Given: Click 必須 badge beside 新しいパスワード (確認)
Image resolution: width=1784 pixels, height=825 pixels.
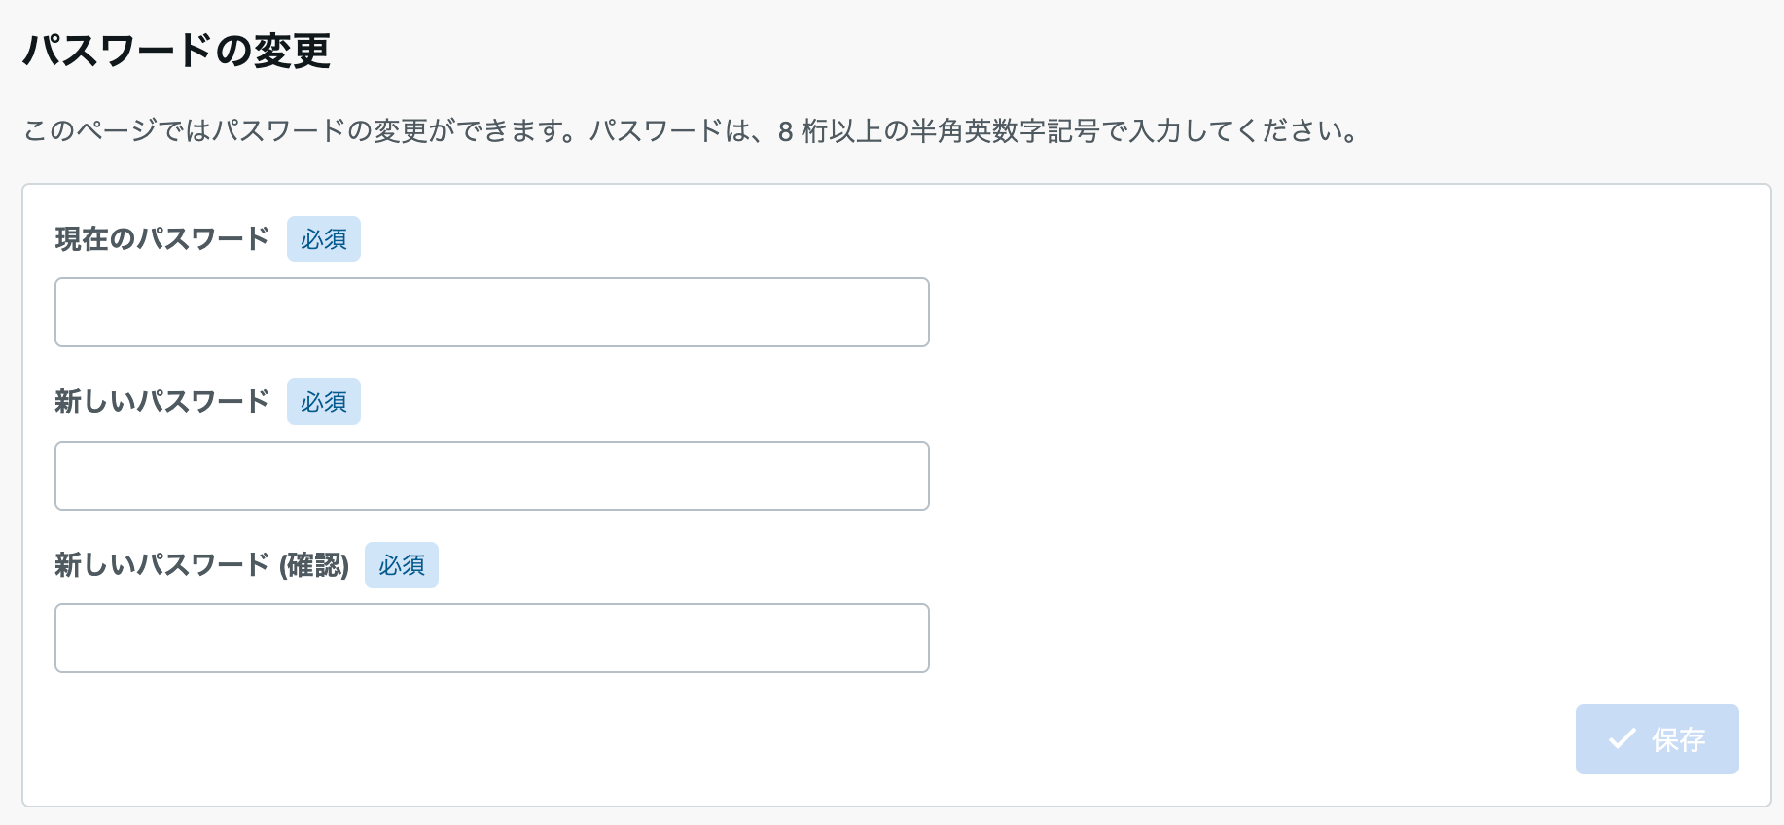Looking at the screenshot, I should 402,565.
